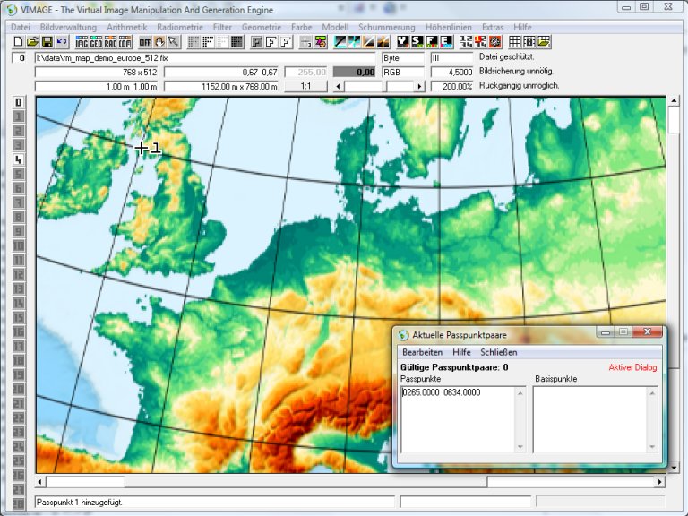This screenshot has width=688, height=516.
Task: Open Bearbeiten menu in Passpunktpaare dialog
Action: coord(422,353)
